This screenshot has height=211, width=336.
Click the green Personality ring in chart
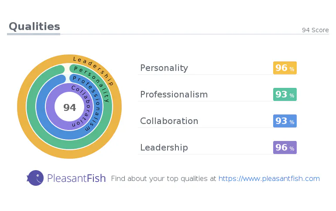point(31,107)
